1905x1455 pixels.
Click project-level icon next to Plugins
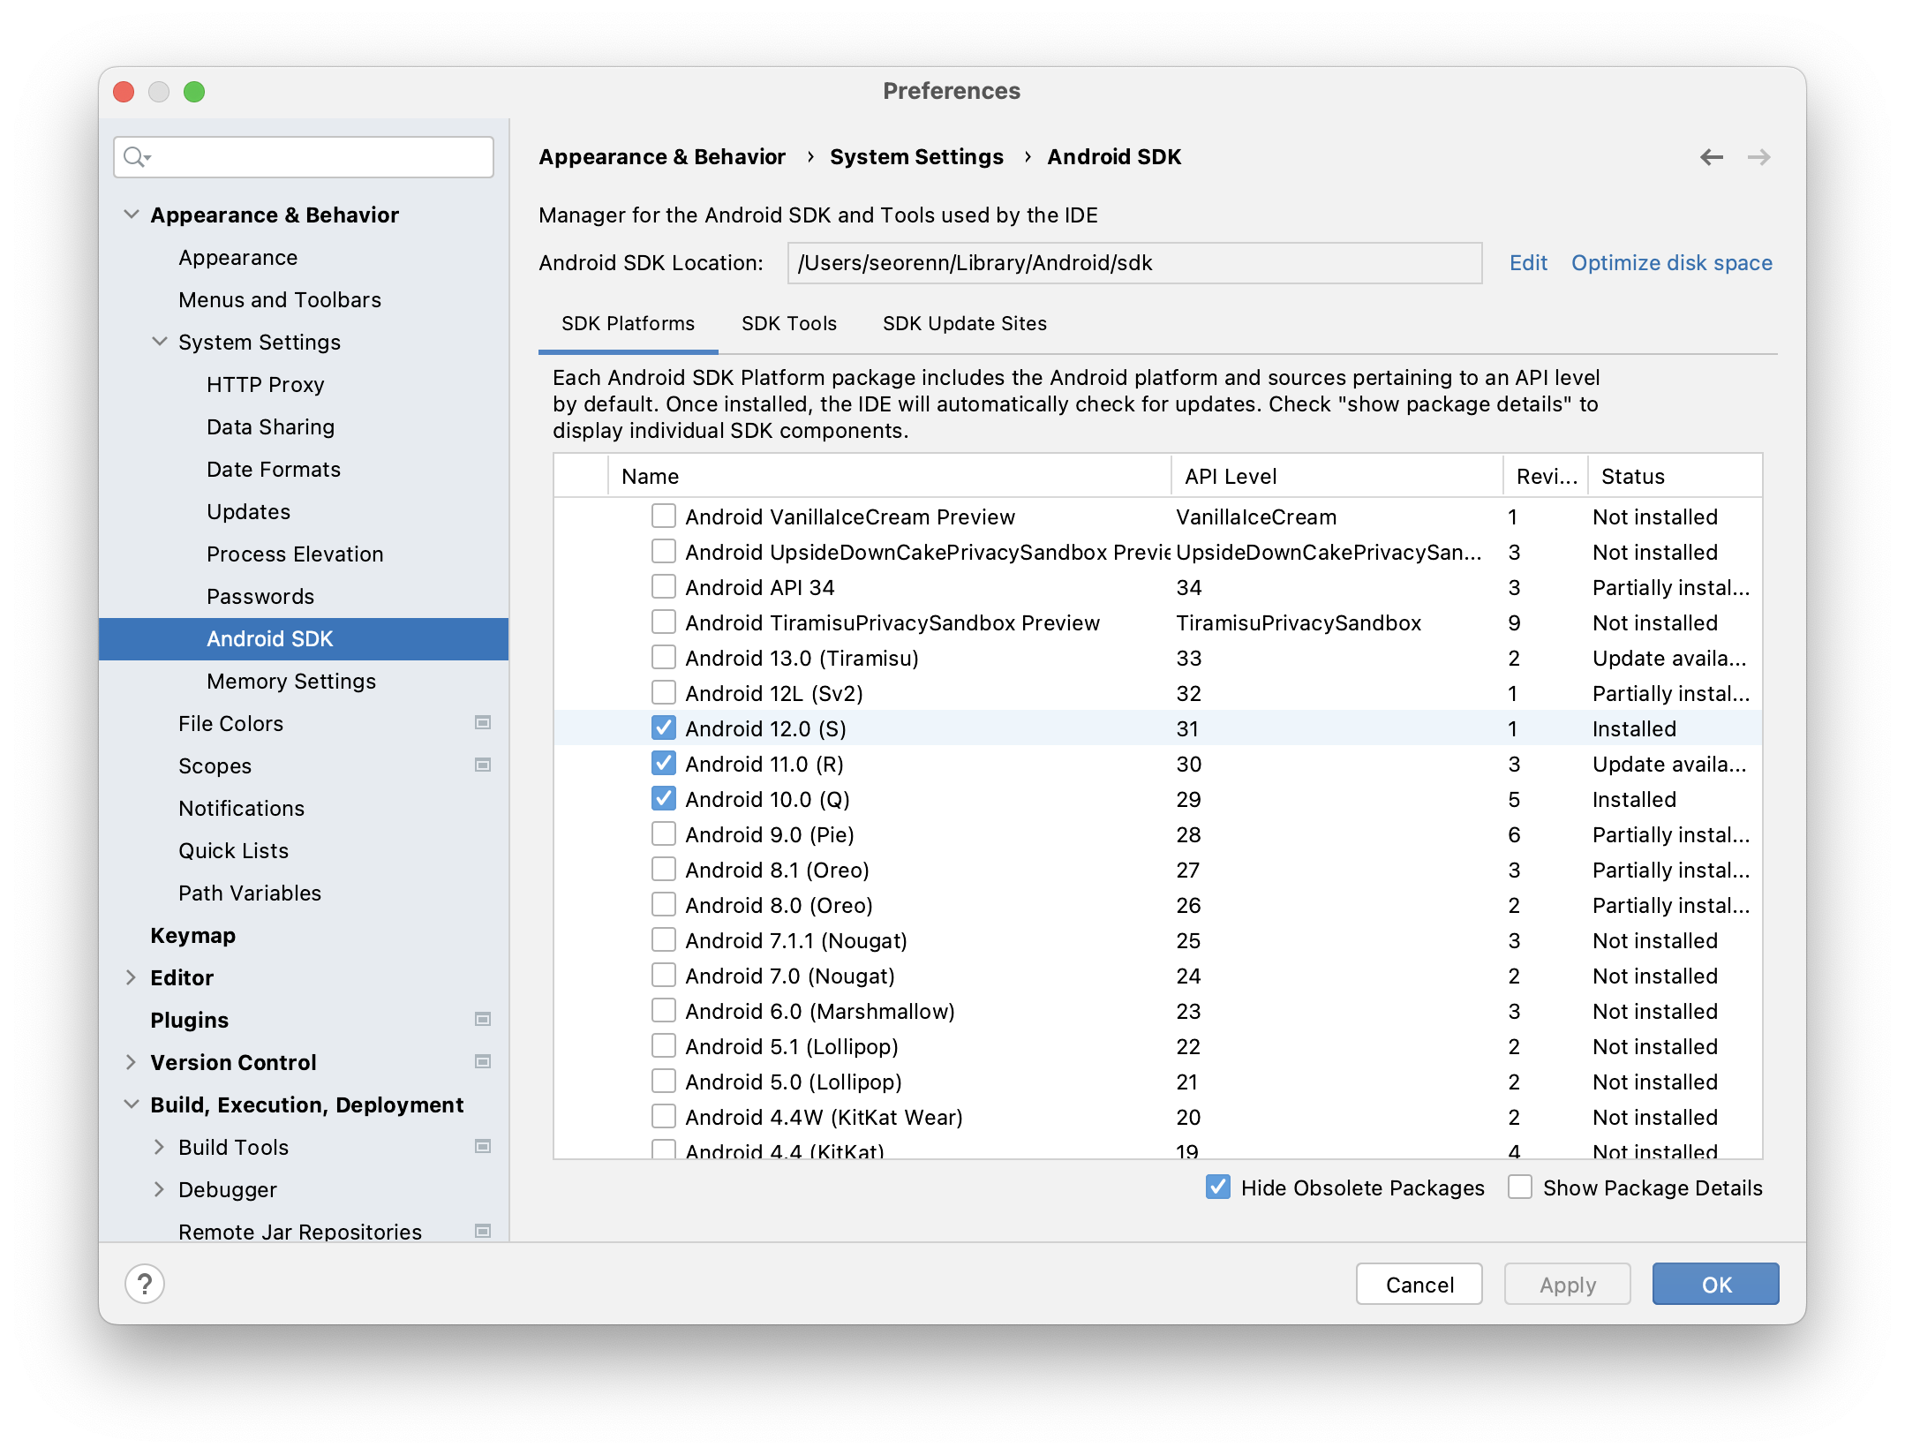483,1020
